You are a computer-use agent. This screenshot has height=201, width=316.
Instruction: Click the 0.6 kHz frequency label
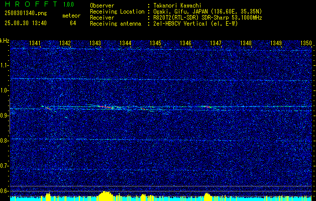[x=4, y=191]
